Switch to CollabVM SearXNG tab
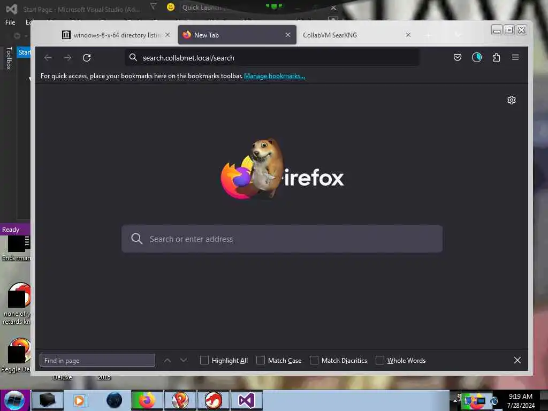This screenshot has height=411, width=548. click(356, 35)
